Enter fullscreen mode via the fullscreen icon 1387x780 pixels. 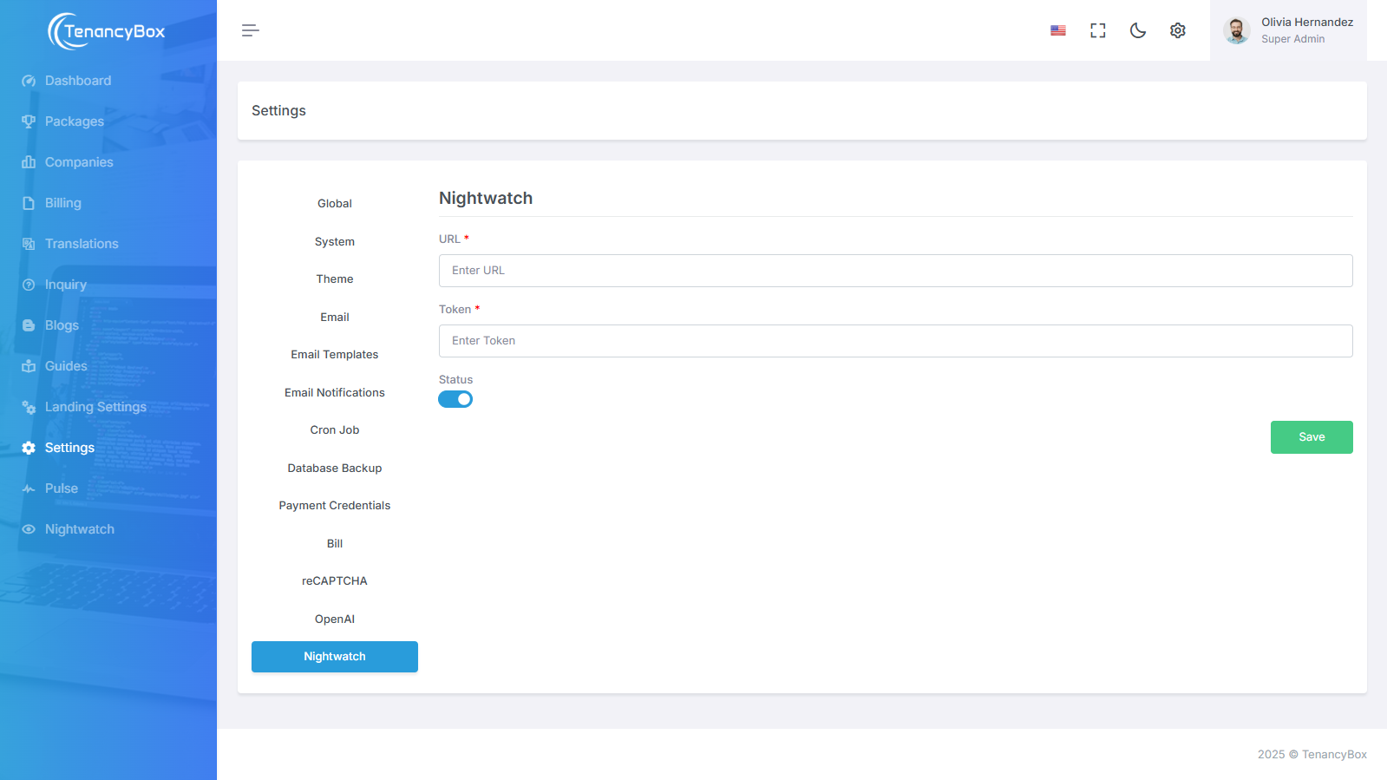tap(1098, 30)
